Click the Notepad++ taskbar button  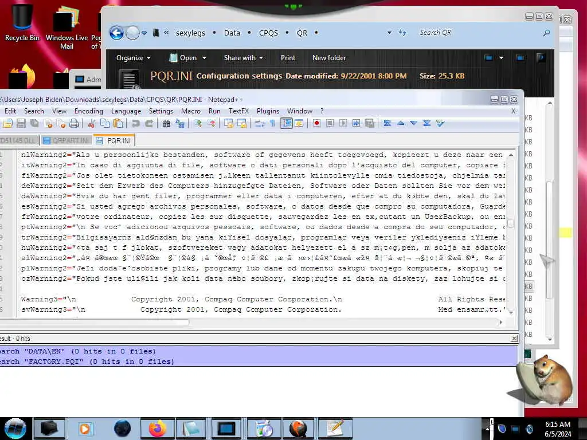(x=335, y=429)
